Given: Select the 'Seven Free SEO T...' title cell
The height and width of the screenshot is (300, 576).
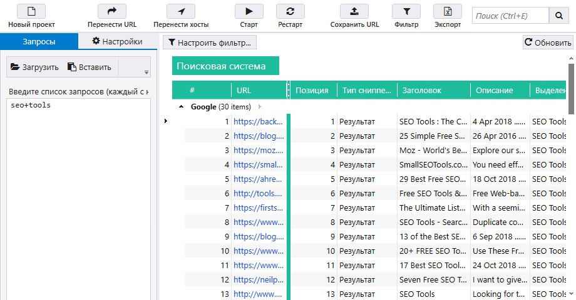Looking at the screenshot, I should 433,279.
